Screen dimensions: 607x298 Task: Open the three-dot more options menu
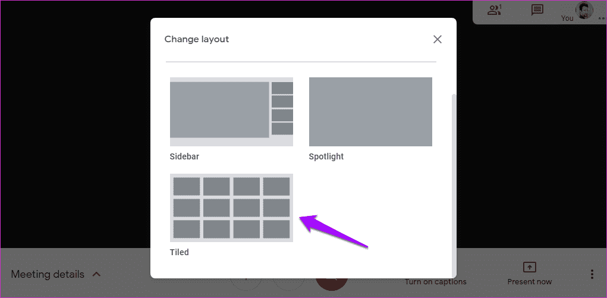[592, 274]
